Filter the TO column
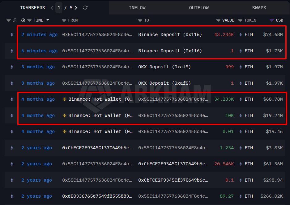The image size is (290, 205). (x=140, y=20)
